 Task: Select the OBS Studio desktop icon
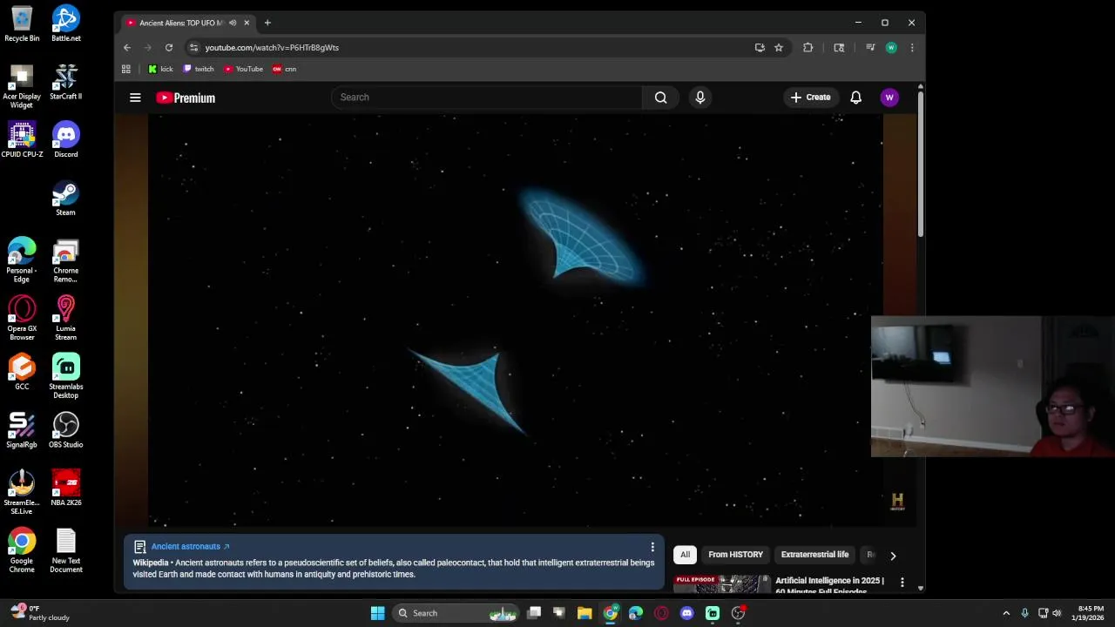tap(66, 430)
